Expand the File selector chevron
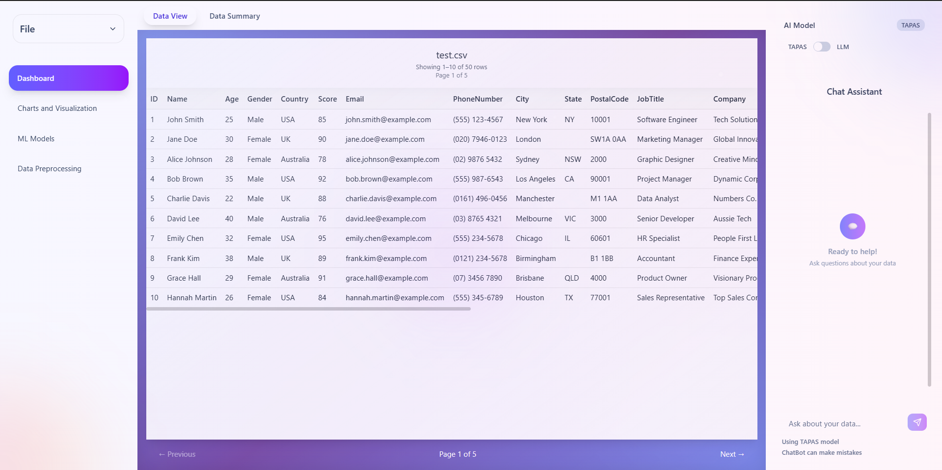This screenshot has width=942, height=470. click(112, 28)
